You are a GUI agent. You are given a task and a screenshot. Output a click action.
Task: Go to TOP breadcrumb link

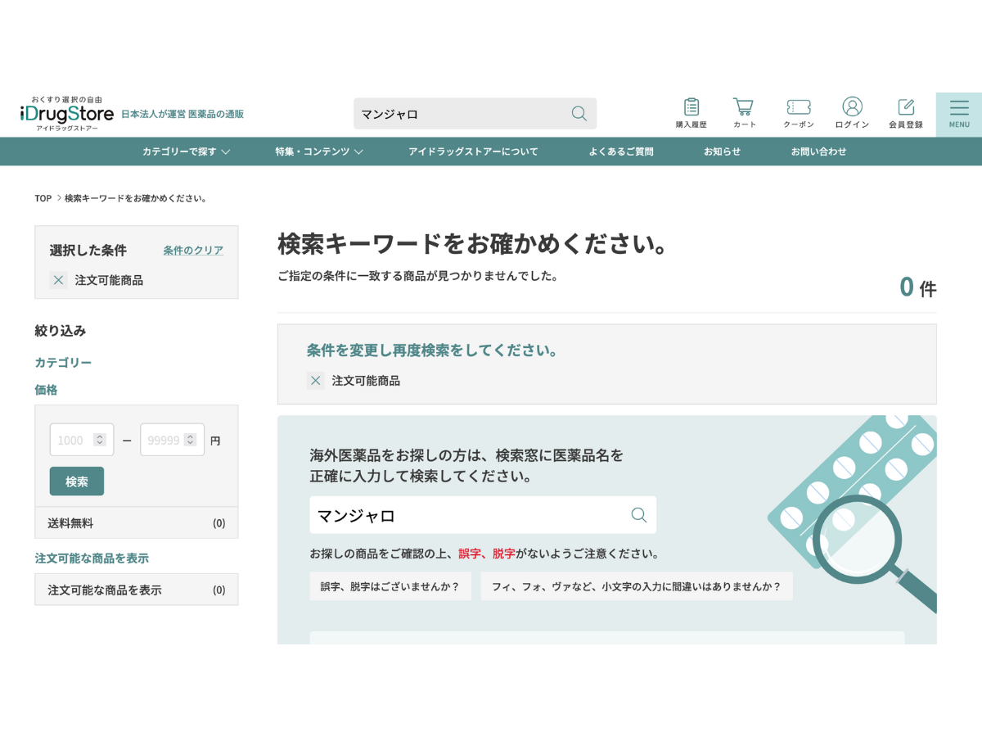click(x=43, y=198)
